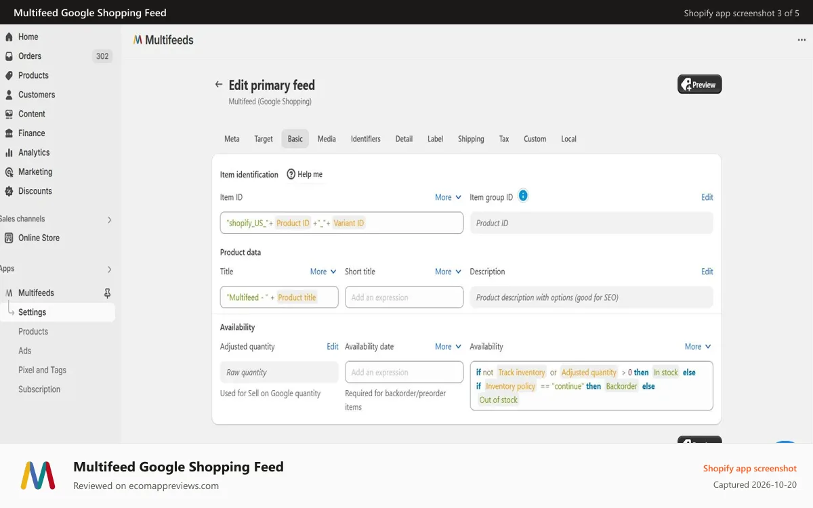
Task: Click the Product description with options field
Action: coord(591,297)
